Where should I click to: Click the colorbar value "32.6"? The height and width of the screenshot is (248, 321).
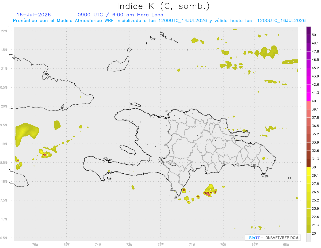pos(315,151)
